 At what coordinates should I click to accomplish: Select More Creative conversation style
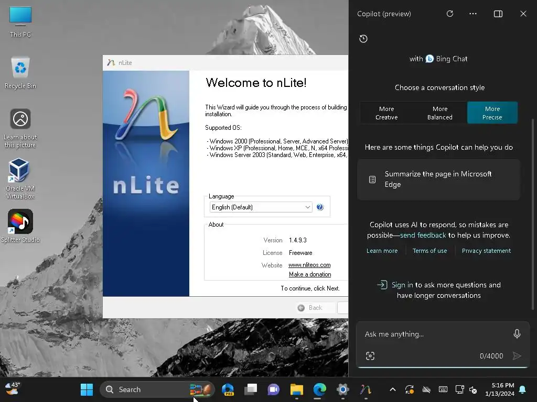[386, 113]
